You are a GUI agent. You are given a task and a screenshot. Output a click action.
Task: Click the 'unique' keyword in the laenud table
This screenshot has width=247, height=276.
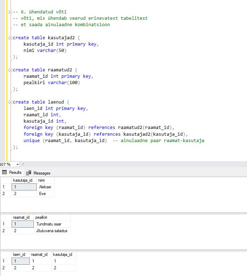coord(31,140)
